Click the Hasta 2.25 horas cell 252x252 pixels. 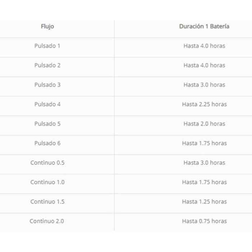coord(204,104)
